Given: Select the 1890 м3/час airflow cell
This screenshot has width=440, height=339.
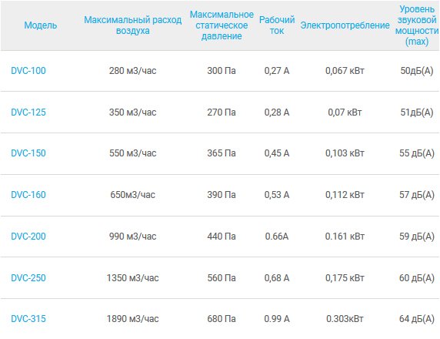Looking at the screenshot, I should [x=133, y=319].
